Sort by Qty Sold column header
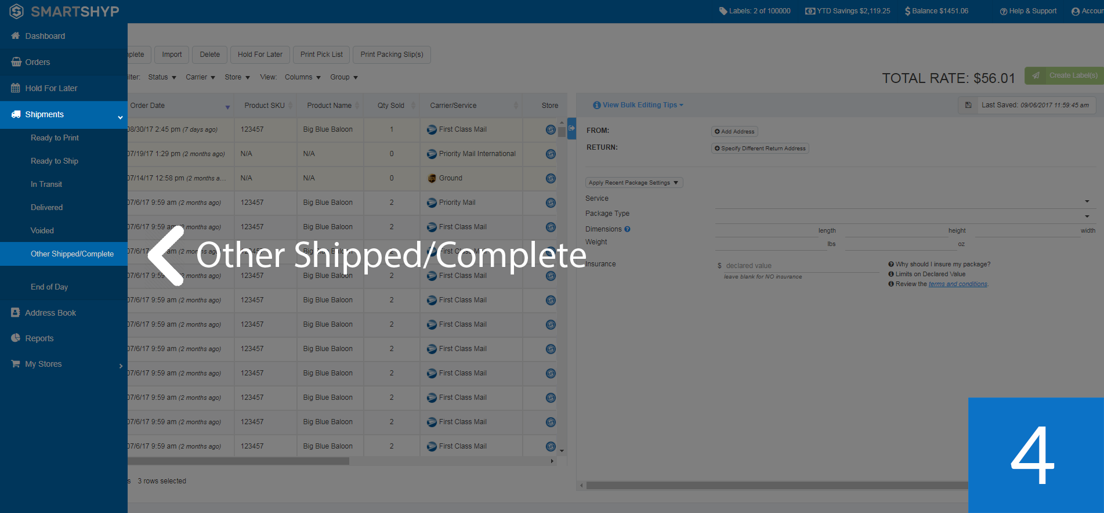Screen dimensions: 1104x513 tap(391, 106)
